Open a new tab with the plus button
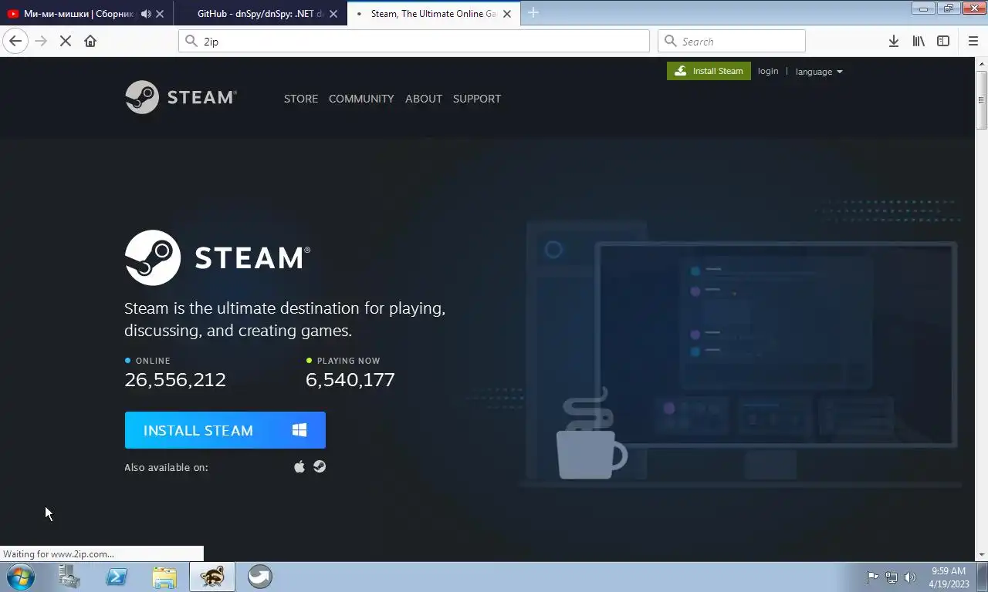 coord(533,12)
